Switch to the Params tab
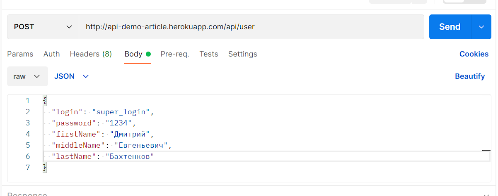This screenshot has width=498, height=196. click(20, 54)
